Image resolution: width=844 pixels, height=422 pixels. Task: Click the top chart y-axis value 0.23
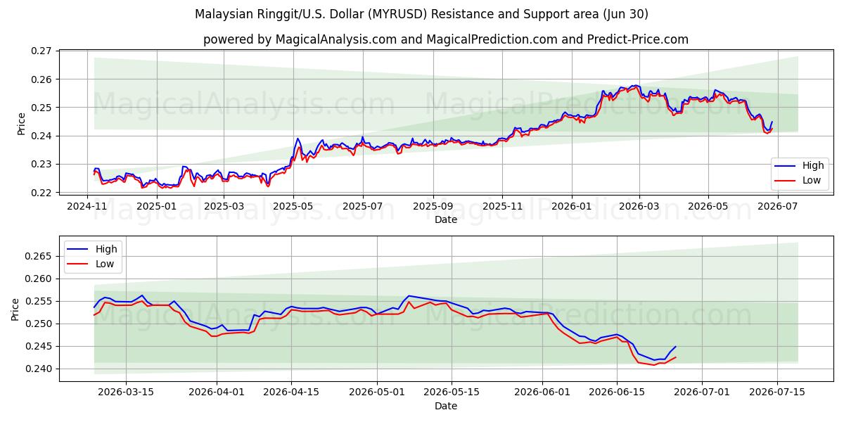point(42,164)
